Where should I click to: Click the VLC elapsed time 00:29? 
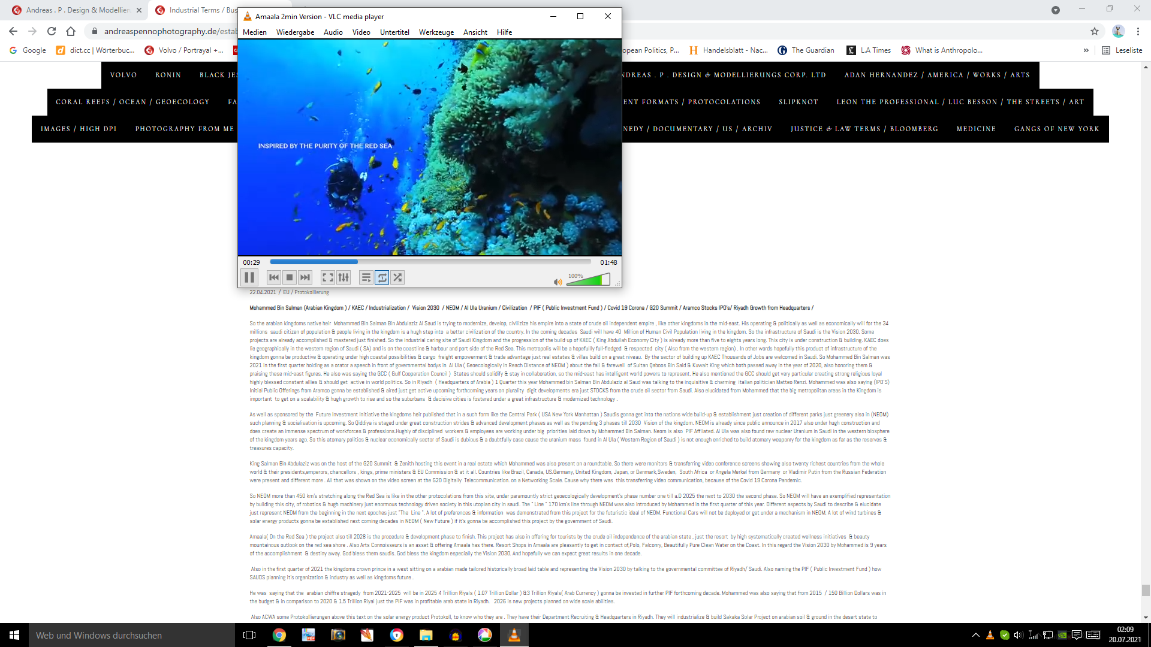[251, 262]
